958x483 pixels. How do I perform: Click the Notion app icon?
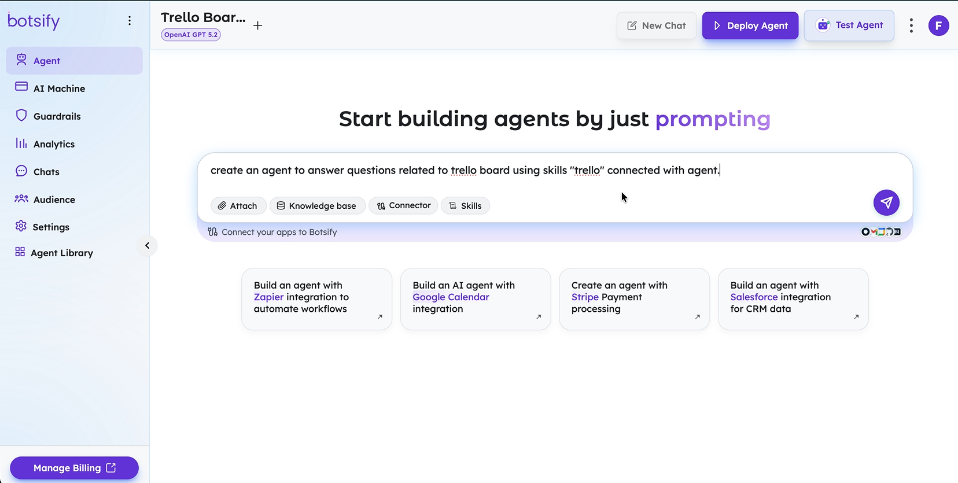click(x=897, y=232)
